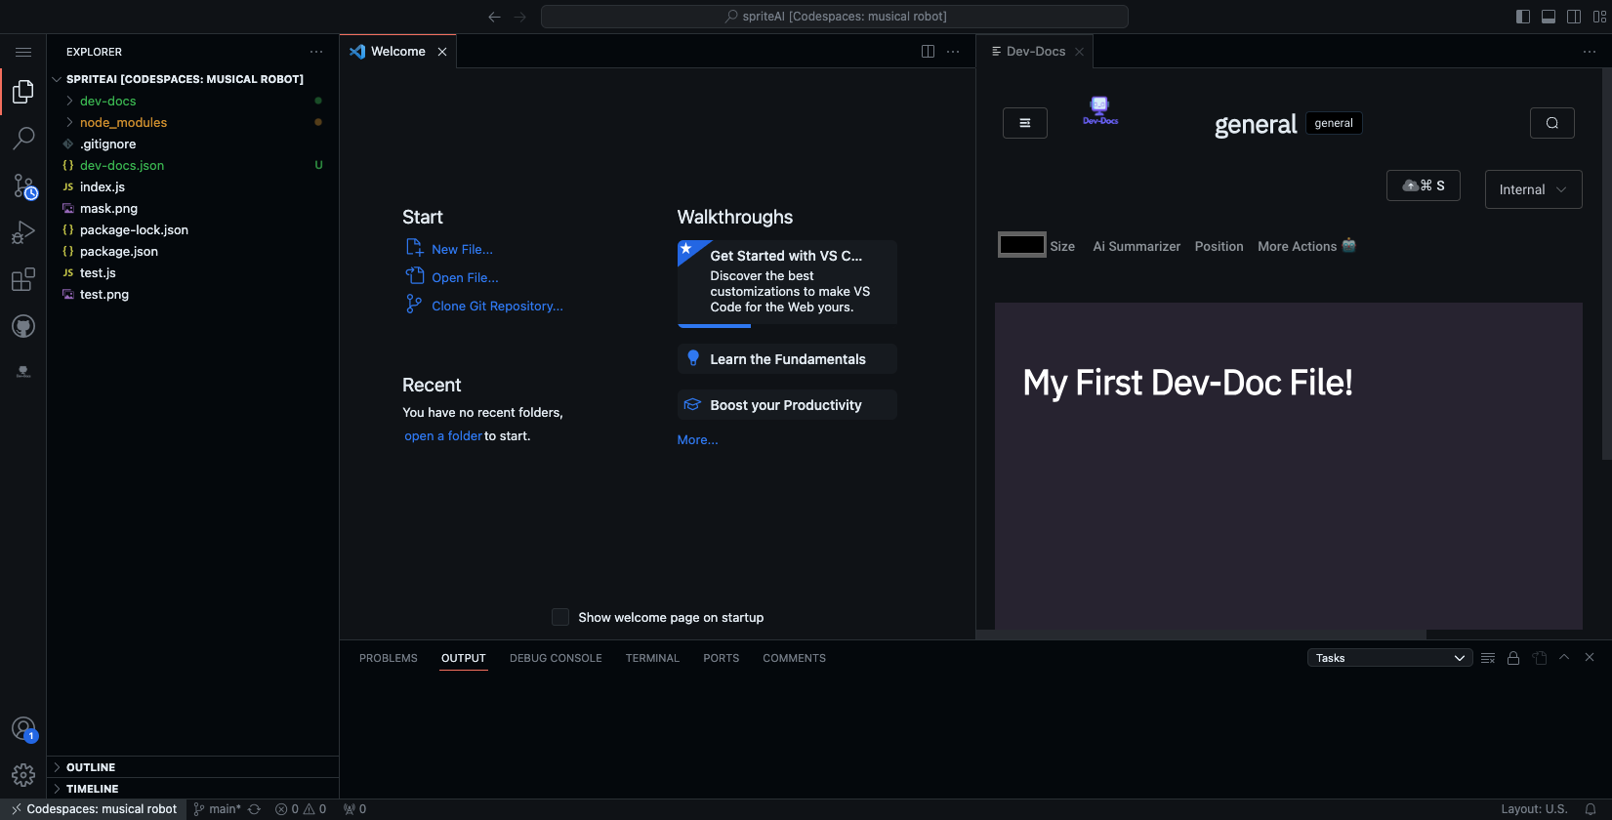Toggle the output scroll lock icon
The width and height of the screenshot is (1612, 820).
point(1512,658)
